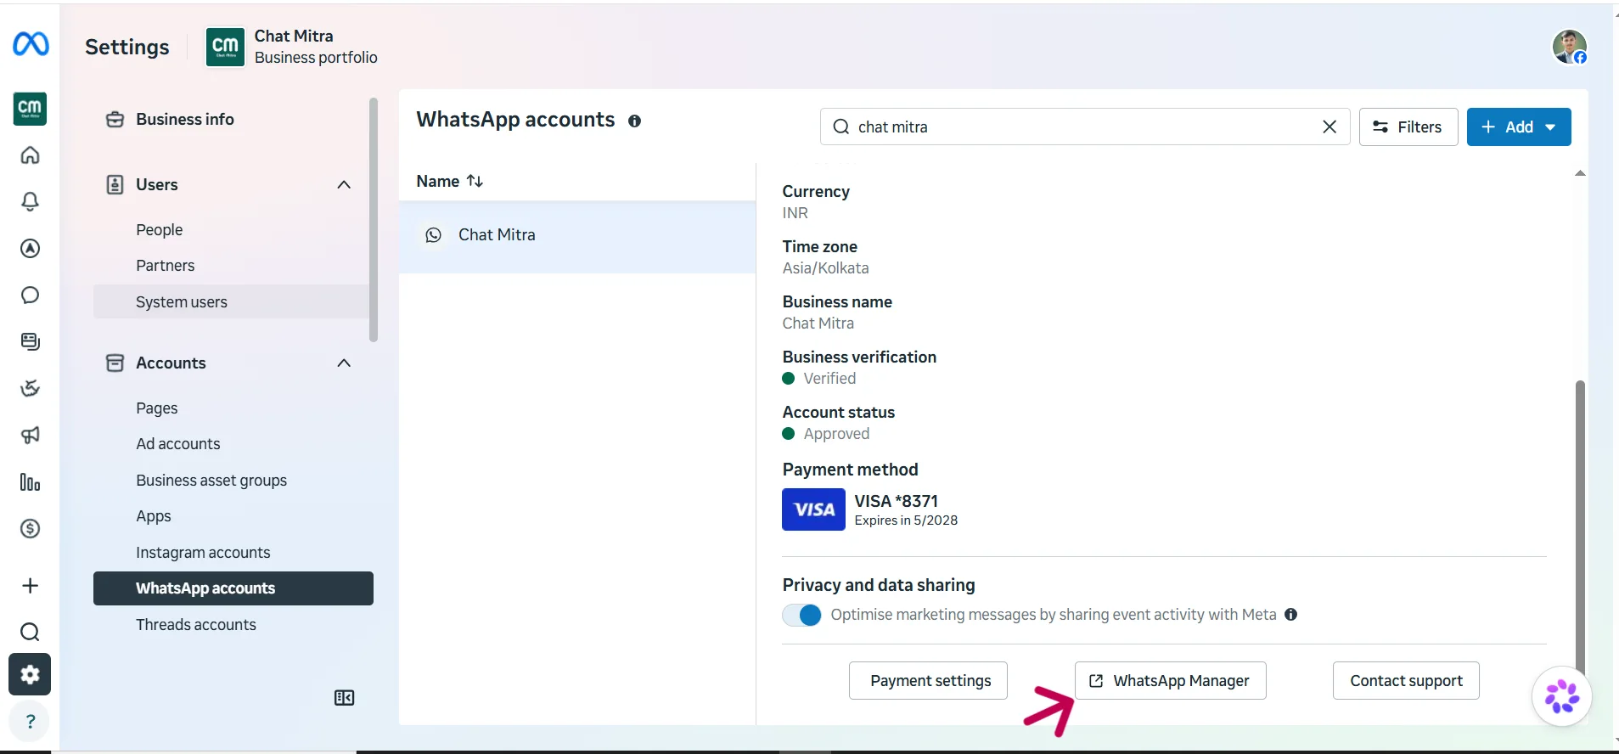The height and width of the screenshot is (754, 1619).
Task: Click the search magnifier in left rail
Action: (x=30, y=632)
